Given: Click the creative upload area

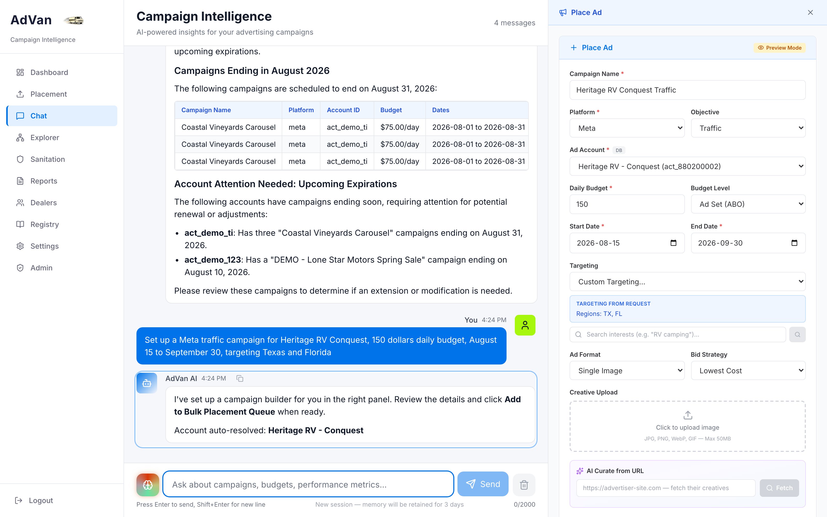Looking at the screenshot, I should pos(687,426).
